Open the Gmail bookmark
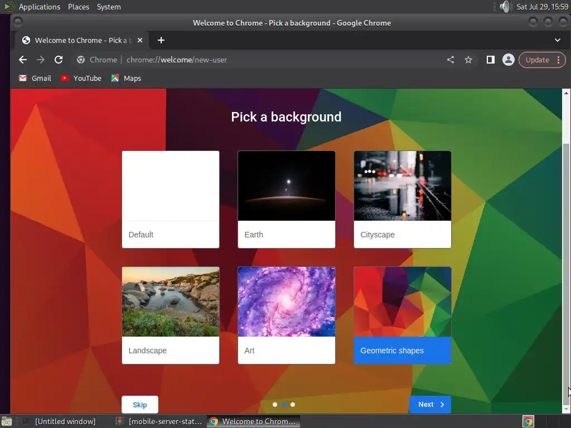This screenshot has width=571, height=428. 35,78
